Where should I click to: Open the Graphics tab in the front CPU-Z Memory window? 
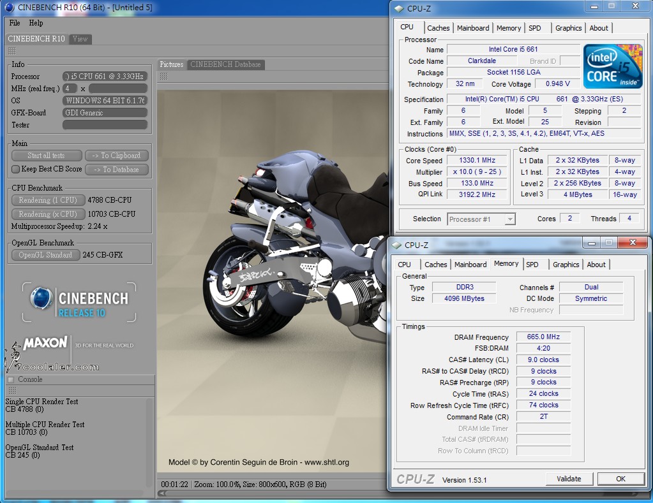(x=566, y=265)
